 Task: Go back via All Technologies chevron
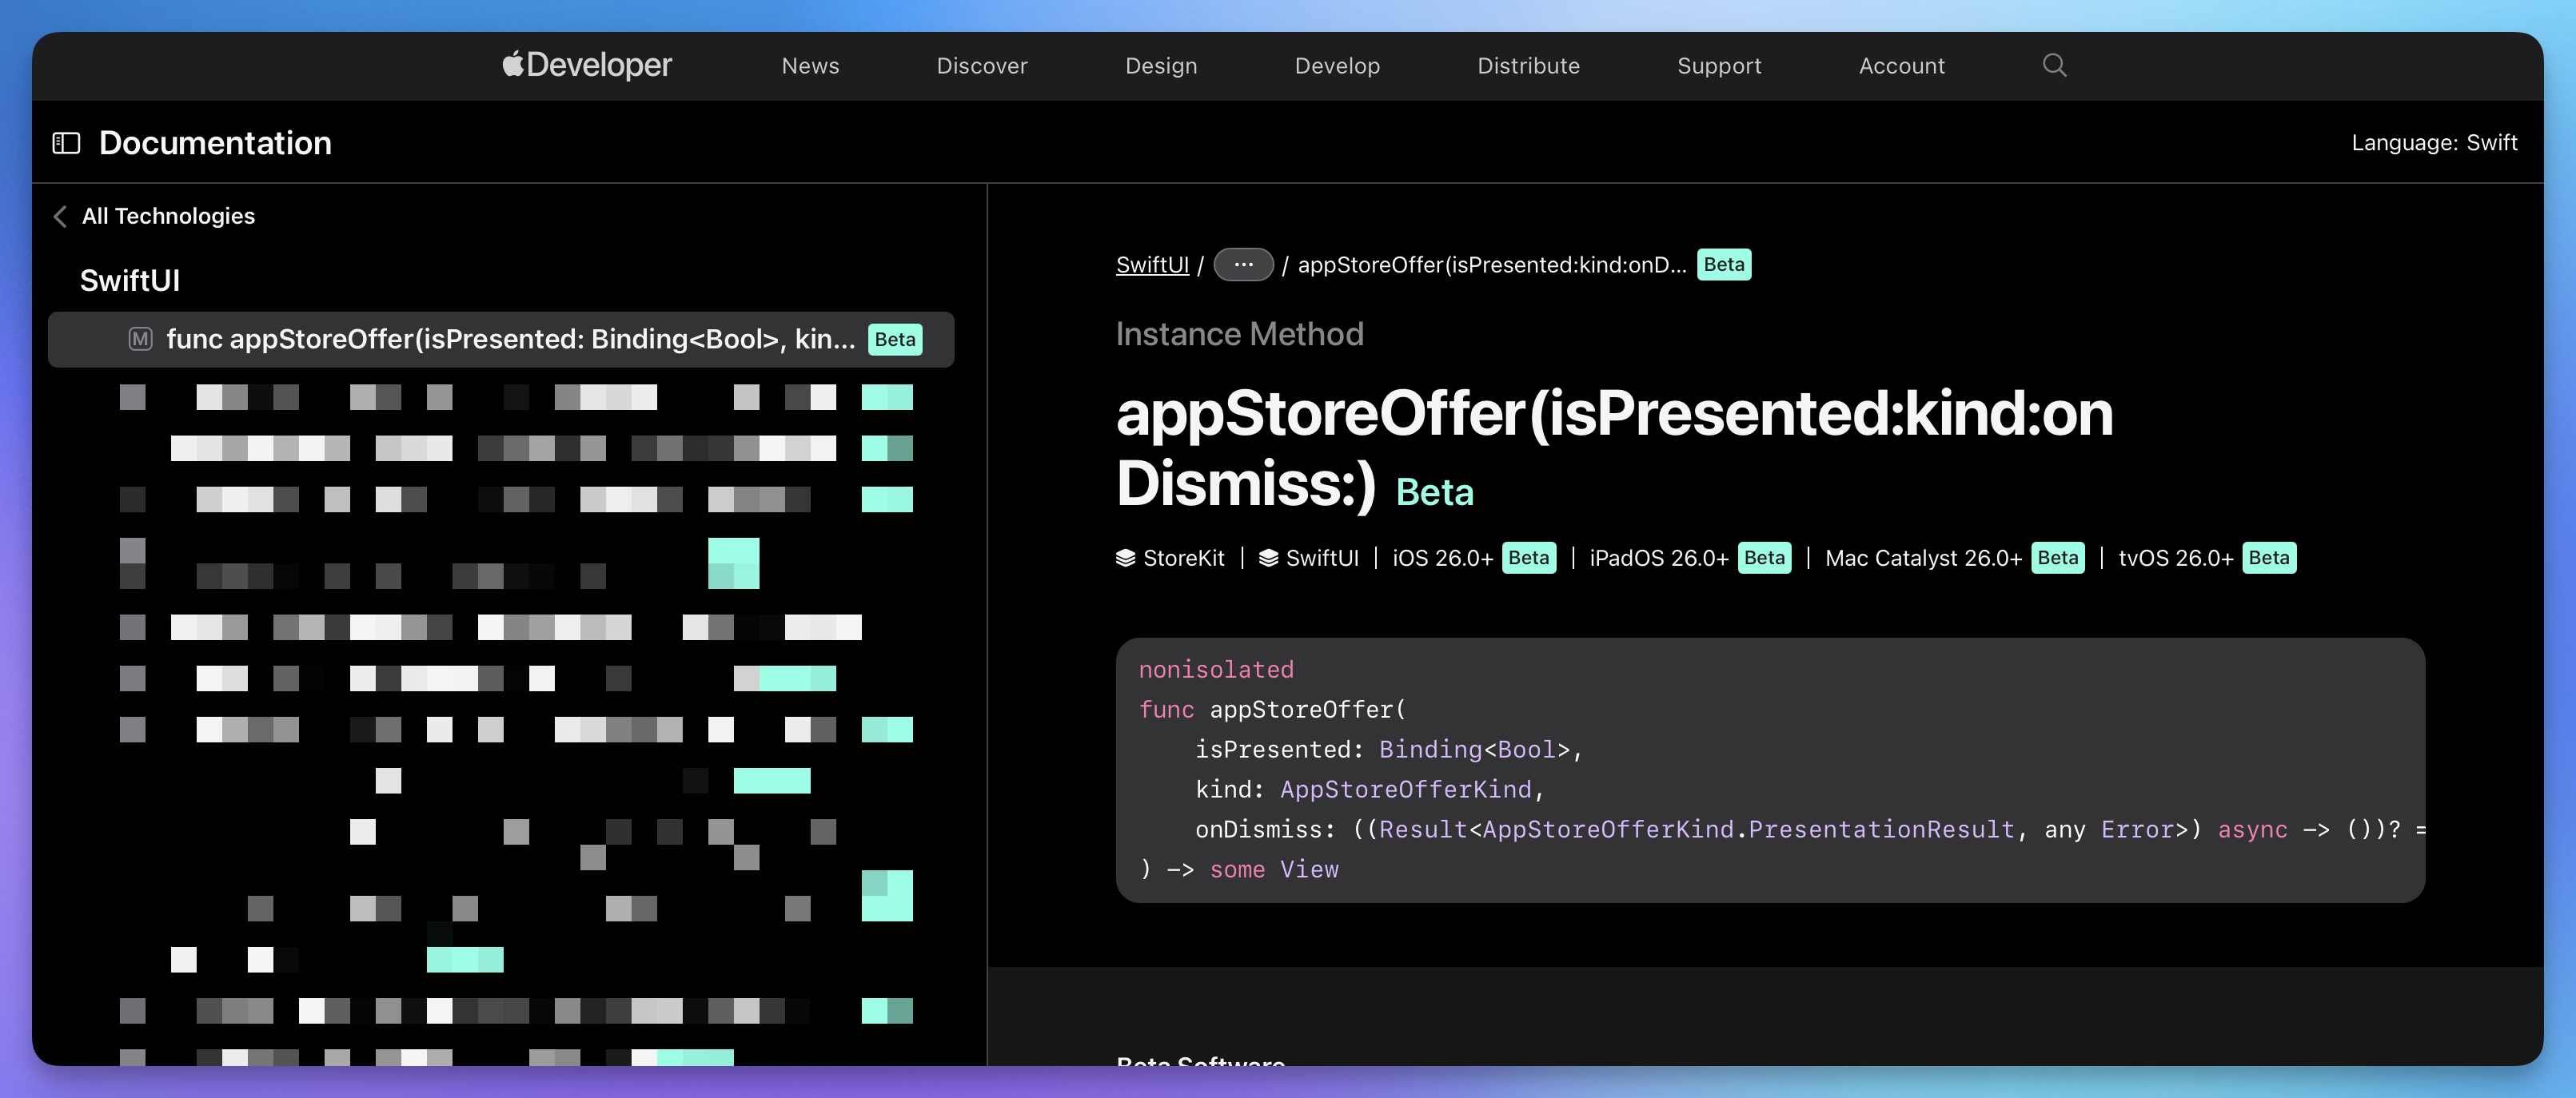tap(60, 216)
